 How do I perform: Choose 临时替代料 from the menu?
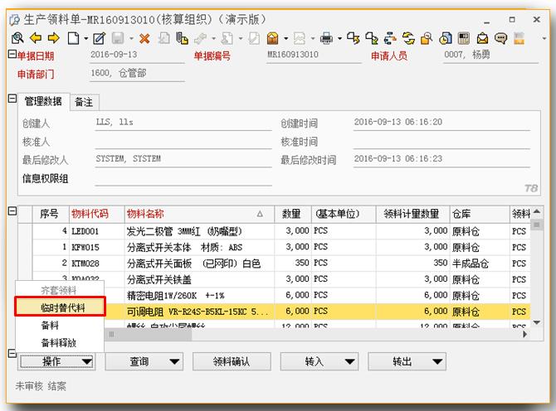61,307
